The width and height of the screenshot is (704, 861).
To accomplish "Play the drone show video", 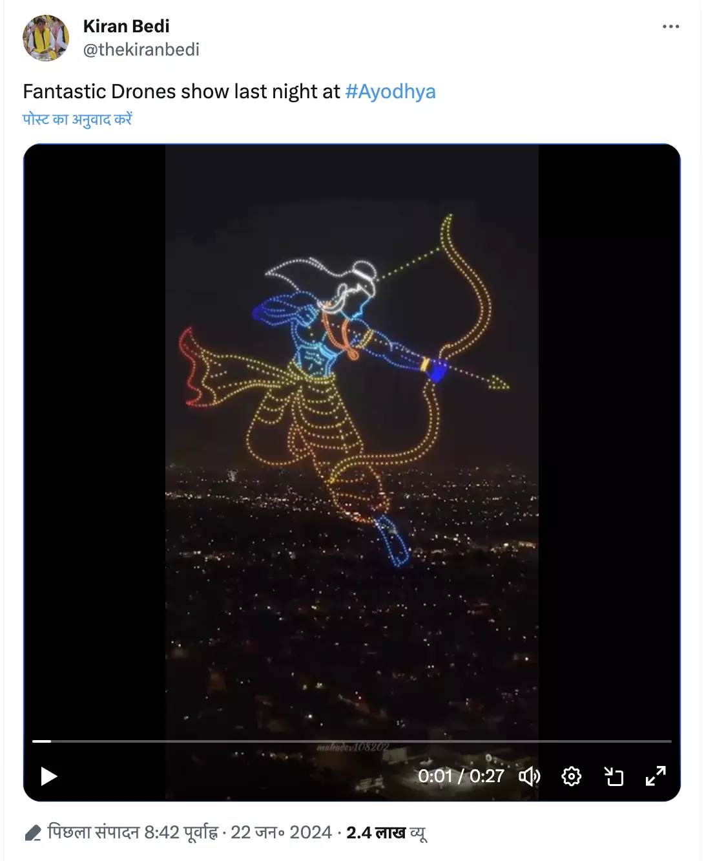I will coord(49,776).
